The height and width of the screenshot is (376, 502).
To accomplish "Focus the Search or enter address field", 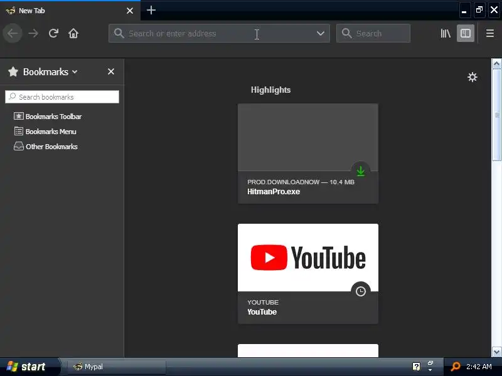I will click(x=219, y=33).
